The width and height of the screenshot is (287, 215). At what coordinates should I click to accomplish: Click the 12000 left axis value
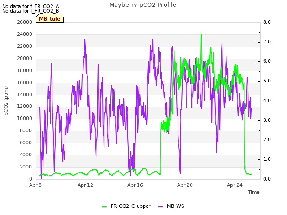click(25, 107)
